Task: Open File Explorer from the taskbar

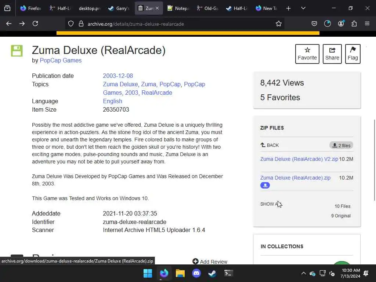Action: [180, 273]
